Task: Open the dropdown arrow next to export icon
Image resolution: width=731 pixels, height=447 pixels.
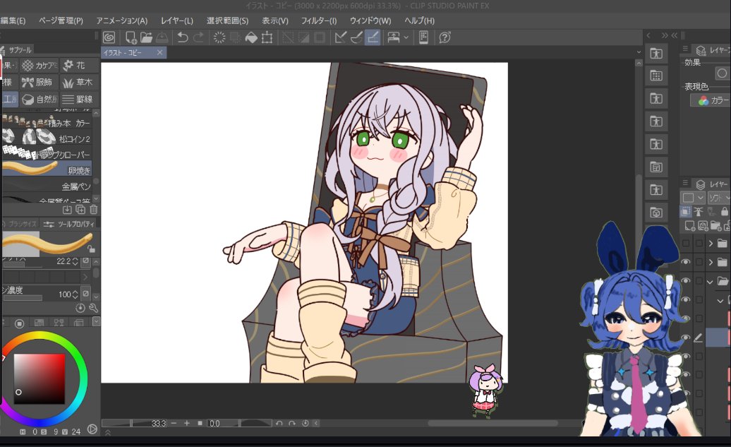Action: [406, 37]
